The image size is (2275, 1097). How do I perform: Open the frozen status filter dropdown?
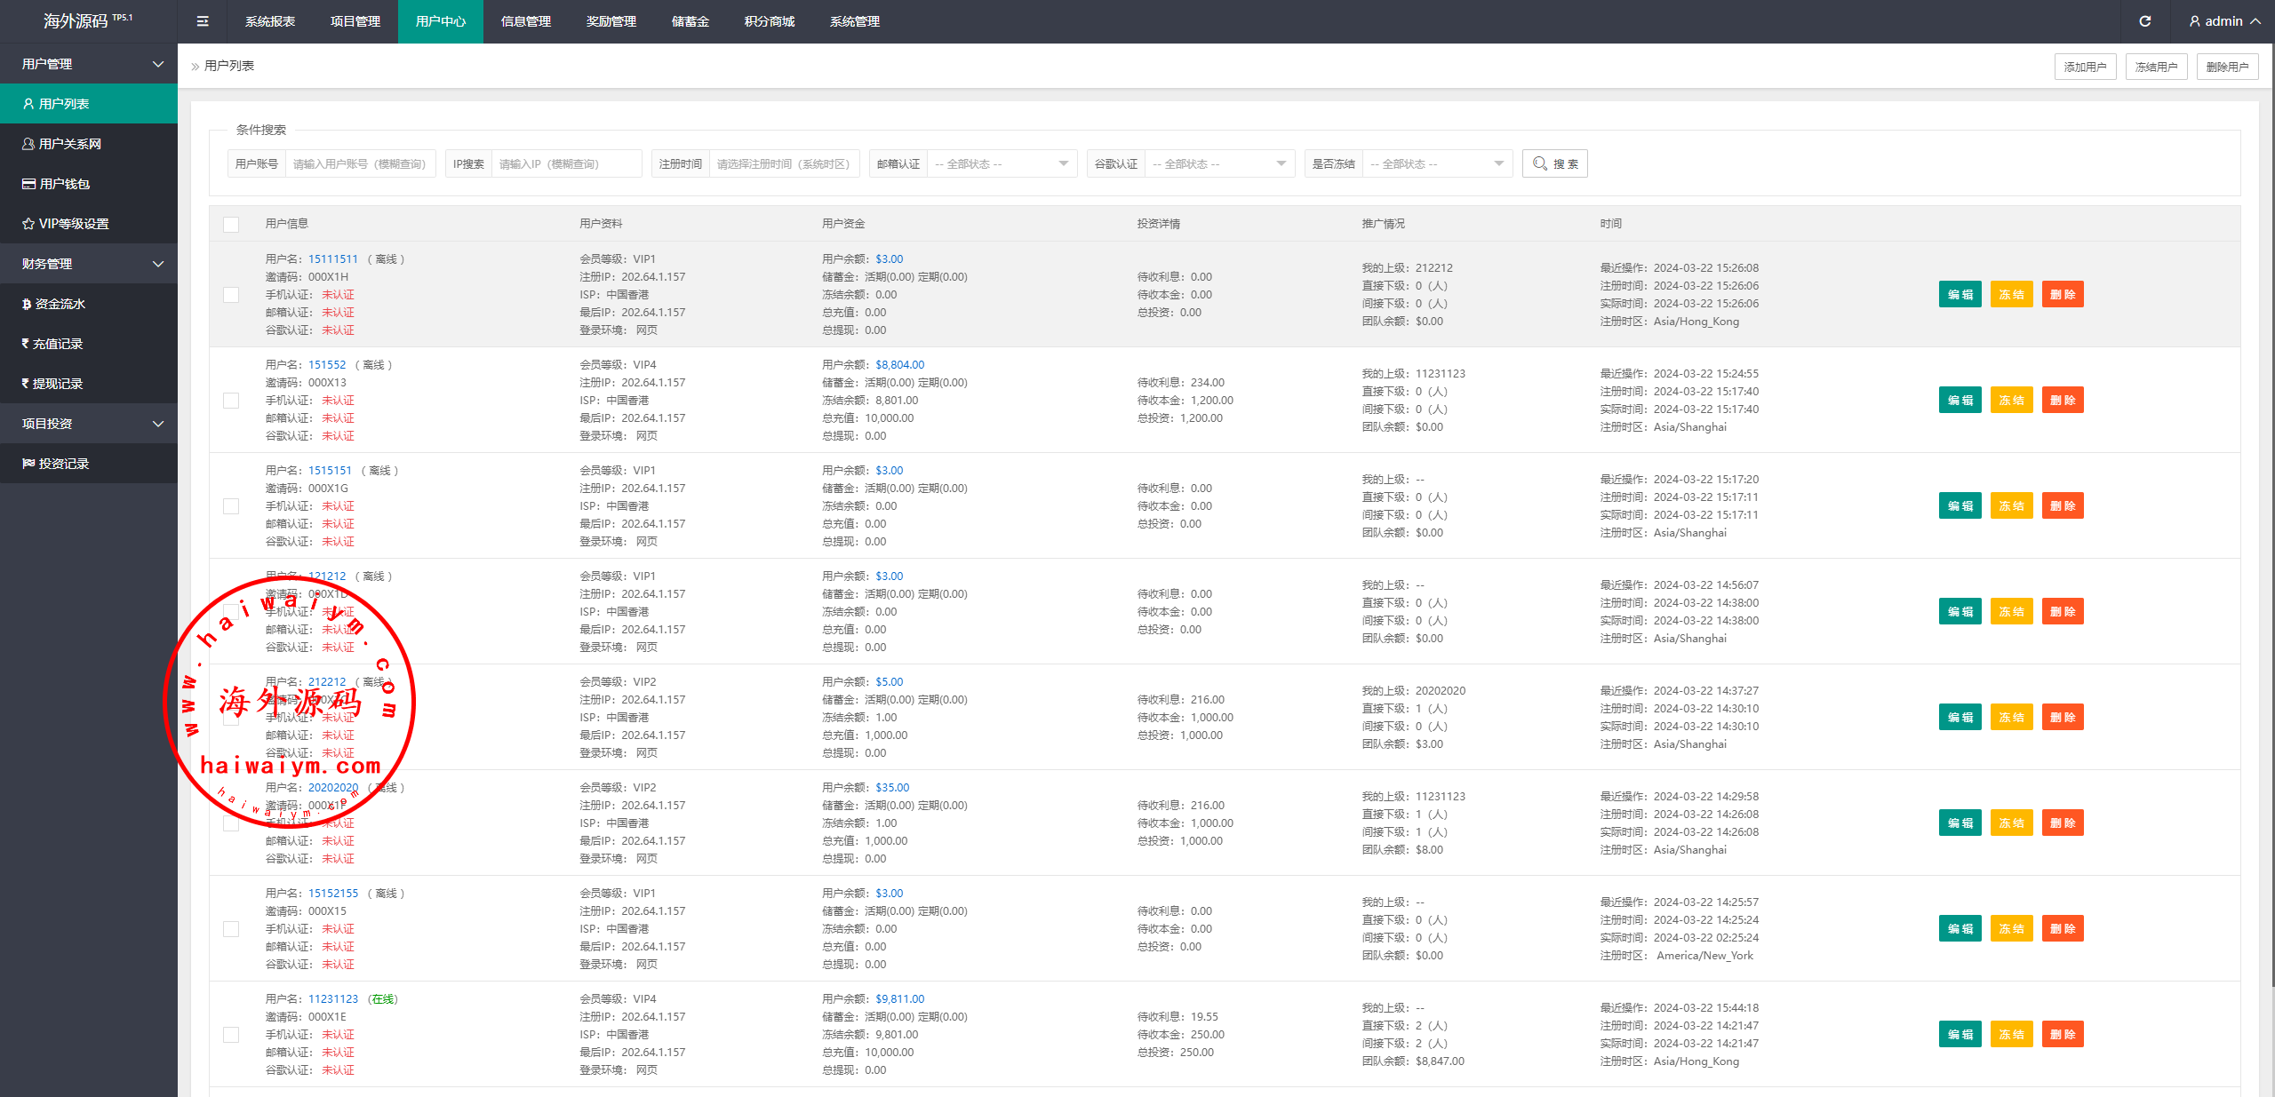click(1436, 163)
